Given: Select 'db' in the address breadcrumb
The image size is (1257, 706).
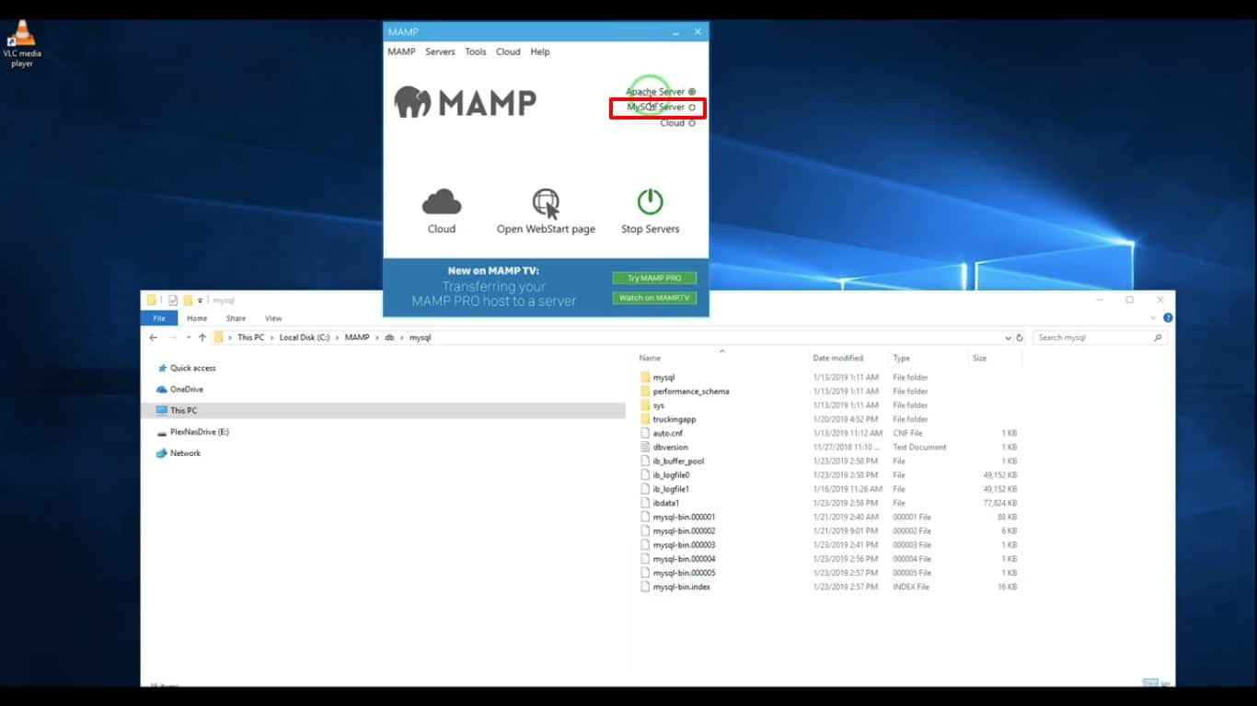Looking at the screenshot, I should click(x=389, y=337).
